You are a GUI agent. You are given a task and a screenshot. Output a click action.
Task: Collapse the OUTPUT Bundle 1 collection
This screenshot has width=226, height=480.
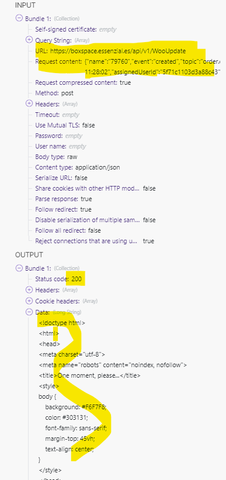tap(19, 268)
